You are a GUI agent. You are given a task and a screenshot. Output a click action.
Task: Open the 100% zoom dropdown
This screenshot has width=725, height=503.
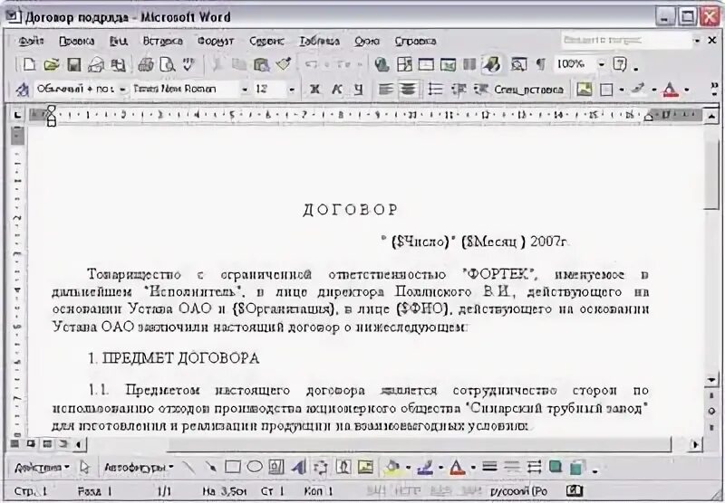click(602, 64)
